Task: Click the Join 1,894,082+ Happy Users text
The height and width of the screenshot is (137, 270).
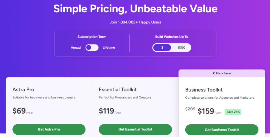Action: pyautogui.click(x=135, y=22)
